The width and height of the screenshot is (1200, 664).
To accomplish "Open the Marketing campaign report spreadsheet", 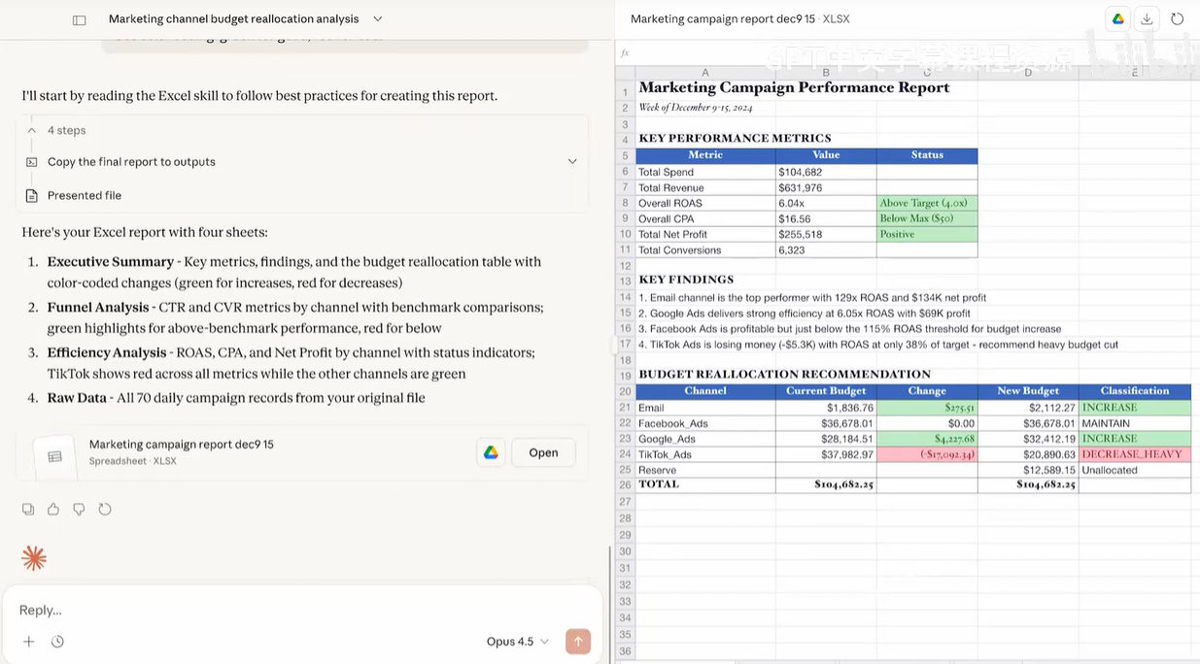I will point(543,452).
